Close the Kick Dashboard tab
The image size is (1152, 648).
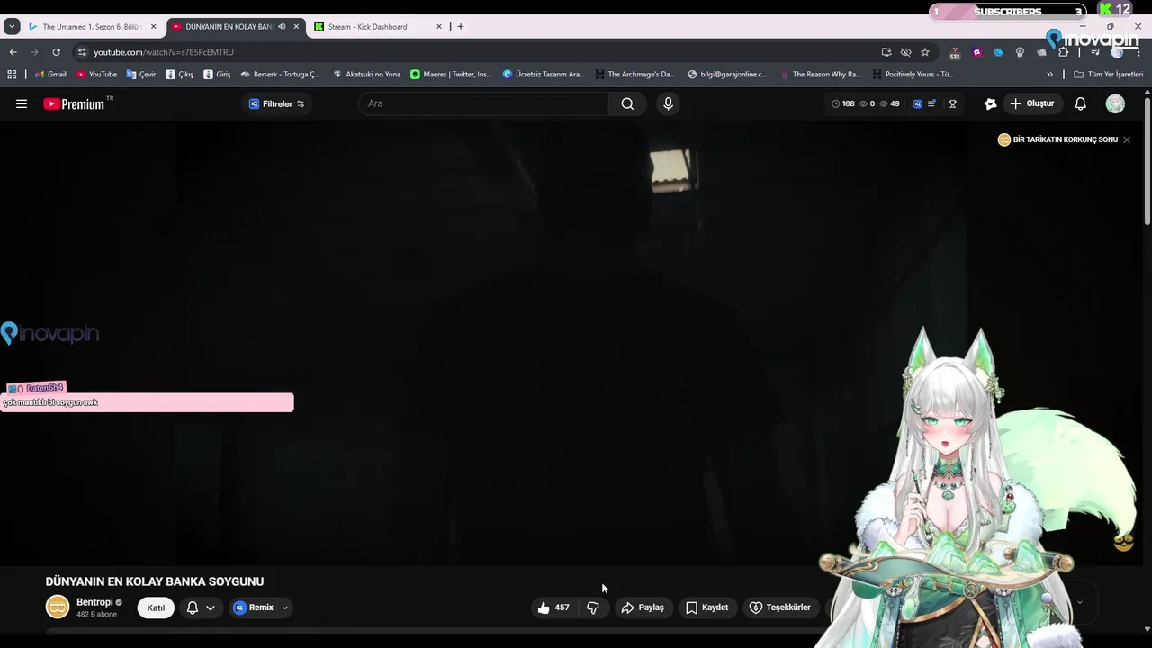[x=439, y=26]
